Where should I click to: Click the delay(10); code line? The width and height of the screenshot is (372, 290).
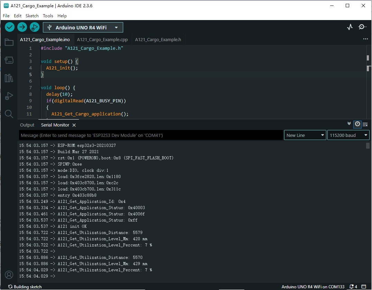click(x=59, y=94)
